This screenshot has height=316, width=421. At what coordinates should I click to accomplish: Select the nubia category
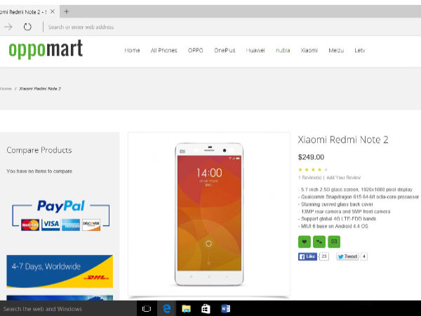(283, 51)
